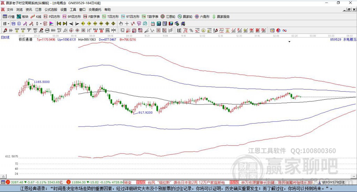Click the red-blue yin-yang icon
Image resolution: width=357 pixels, height=192 pixels.
[x=279, y=30]
